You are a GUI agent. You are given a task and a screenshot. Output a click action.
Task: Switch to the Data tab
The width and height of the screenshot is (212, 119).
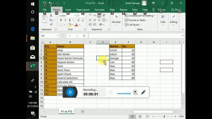tap(112, 10)
